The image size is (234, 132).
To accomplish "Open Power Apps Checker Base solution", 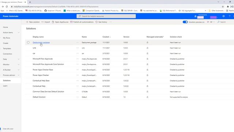I will (x=43, y=70).
